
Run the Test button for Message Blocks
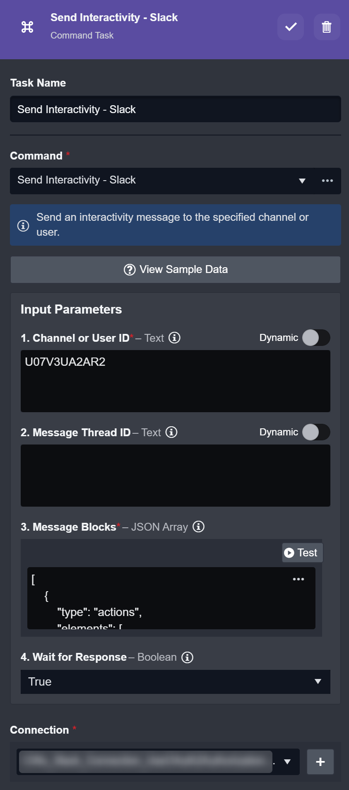[301, 553]
